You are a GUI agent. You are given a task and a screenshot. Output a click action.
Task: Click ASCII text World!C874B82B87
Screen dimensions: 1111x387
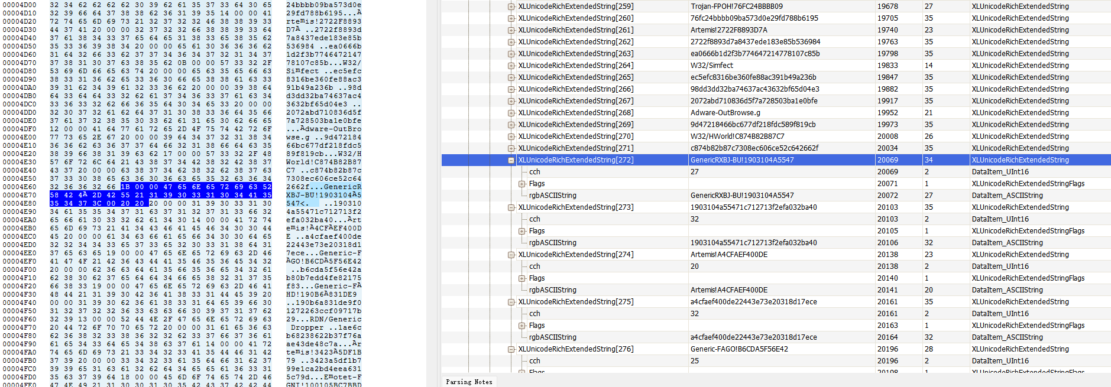pyautogui.click(x=323, y=162)
